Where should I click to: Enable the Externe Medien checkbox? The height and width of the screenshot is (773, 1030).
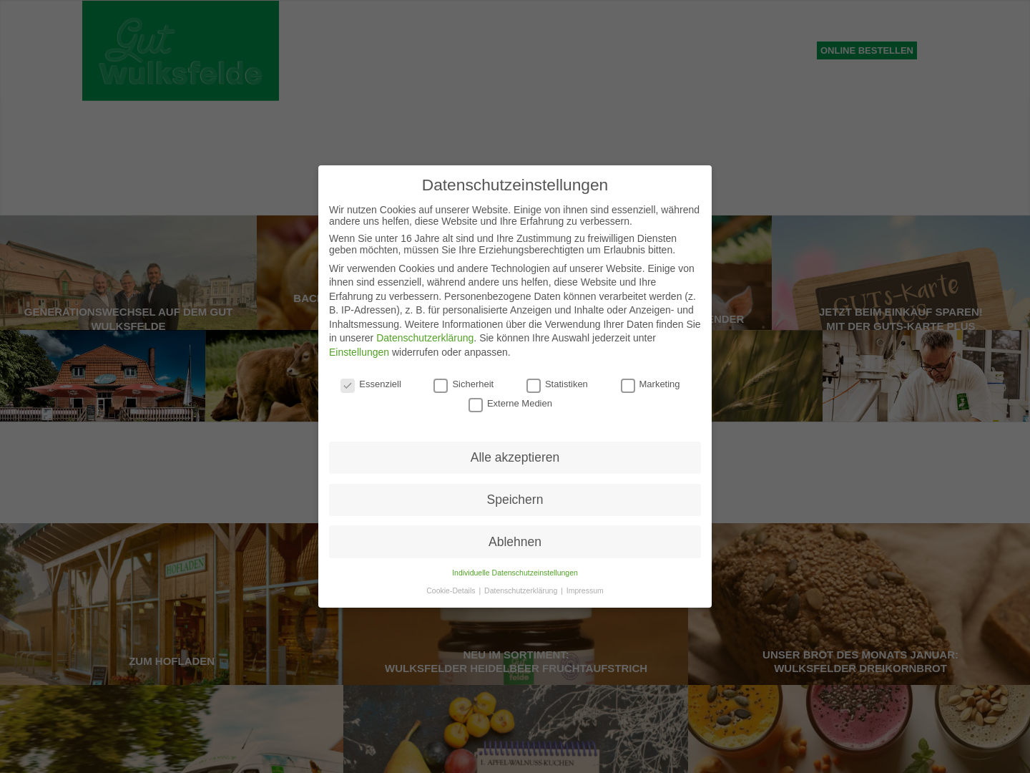[476, 405]
